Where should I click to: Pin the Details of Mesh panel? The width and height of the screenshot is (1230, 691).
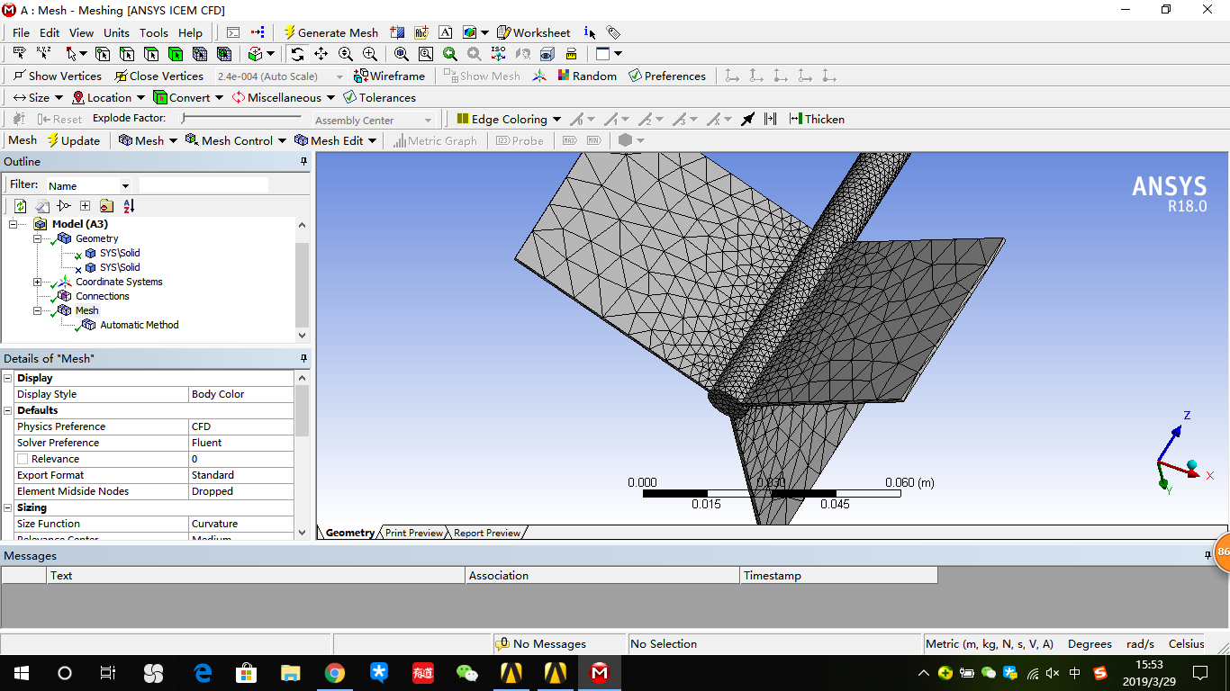tap(303, 358)
